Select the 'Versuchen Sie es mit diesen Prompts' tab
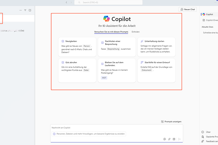 click(111, 32)
